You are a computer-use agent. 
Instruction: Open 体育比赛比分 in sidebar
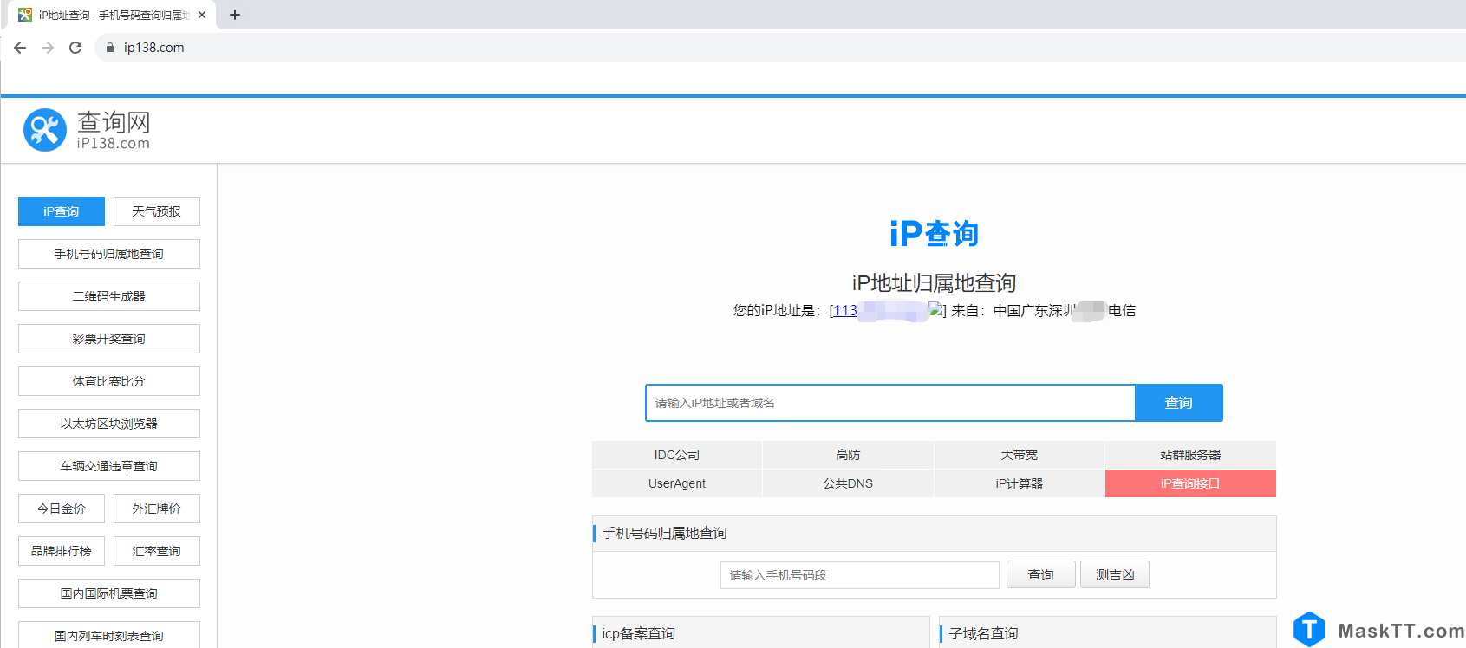click(109, 381)
